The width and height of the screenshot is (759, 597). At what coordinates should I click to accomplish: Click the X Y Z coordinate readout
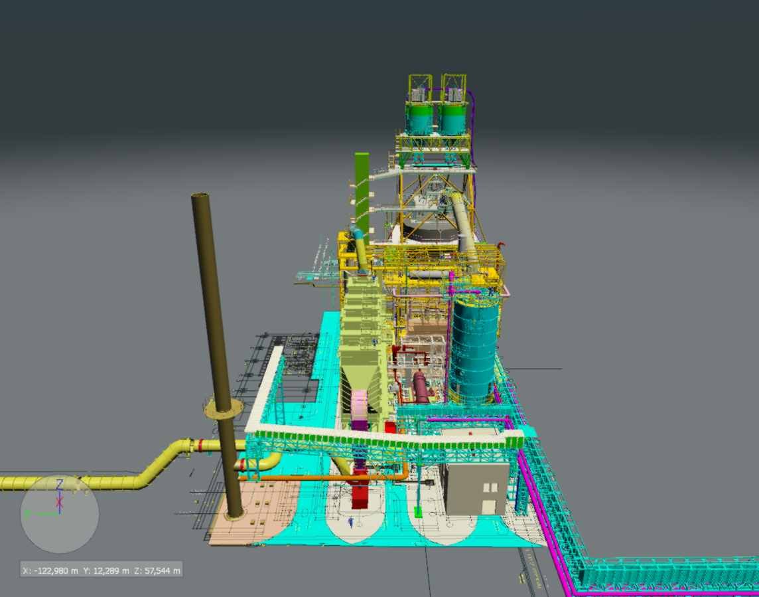102,570
